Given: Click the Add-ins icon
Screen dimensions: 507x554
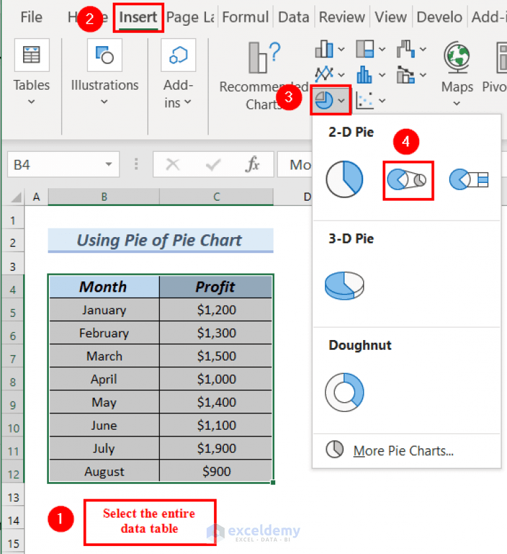Looking at the screenshot, I should coord(178,55).
